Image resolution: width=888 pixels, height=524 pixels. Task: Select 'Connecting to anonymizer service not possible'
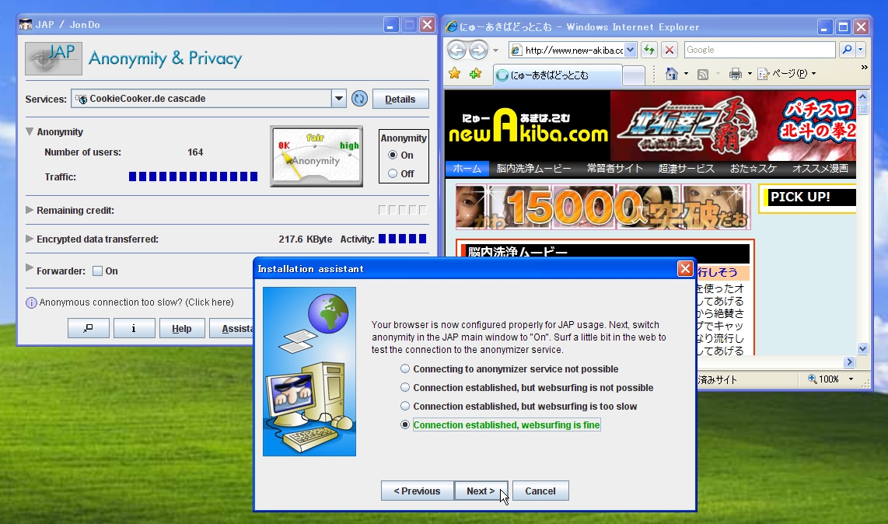(405, 369)
